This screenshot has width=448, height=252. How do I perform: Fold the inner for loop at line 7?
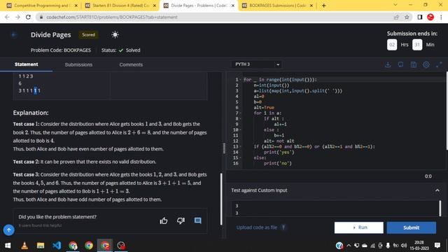(240, 113)
